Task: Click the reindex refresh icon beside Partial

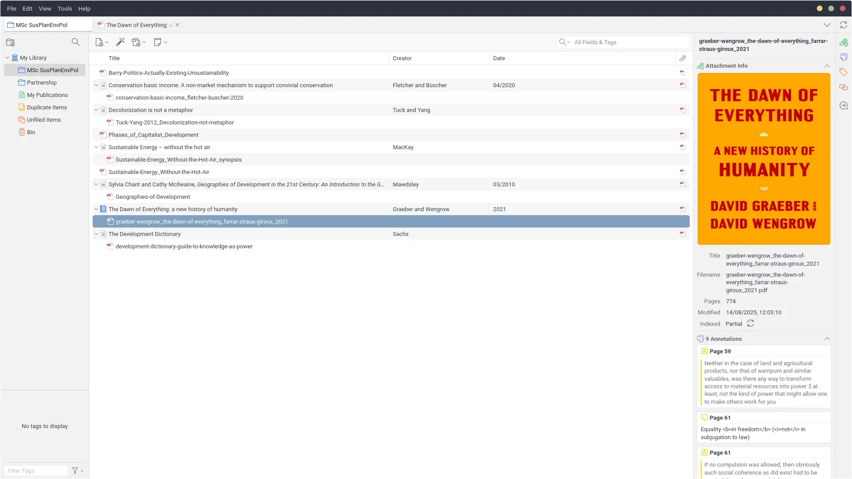Action: tap(750, 324)
